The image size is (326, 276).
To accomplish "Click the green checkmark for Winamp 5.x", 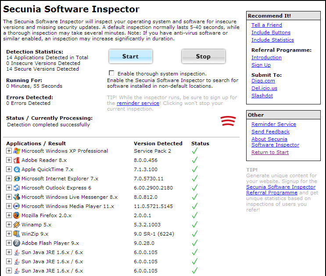I will (x=195, y=224).
